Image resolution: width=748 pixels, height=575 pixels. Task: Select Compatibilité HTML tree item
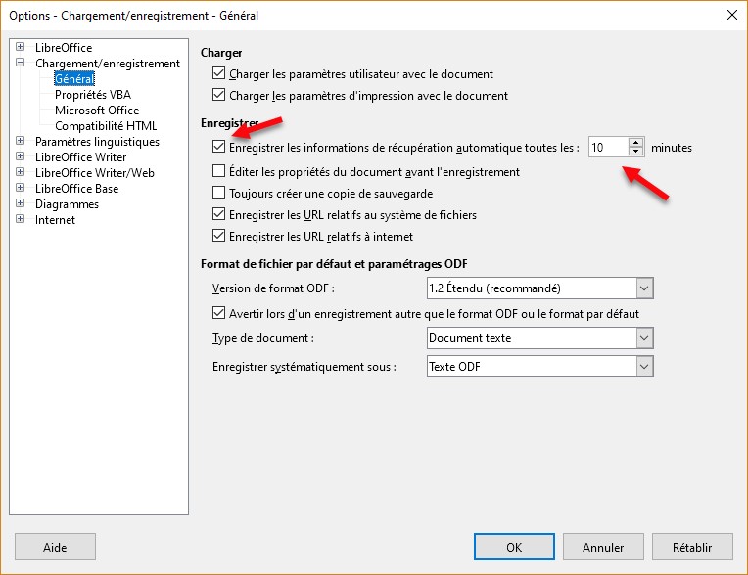tap(106, 126)
